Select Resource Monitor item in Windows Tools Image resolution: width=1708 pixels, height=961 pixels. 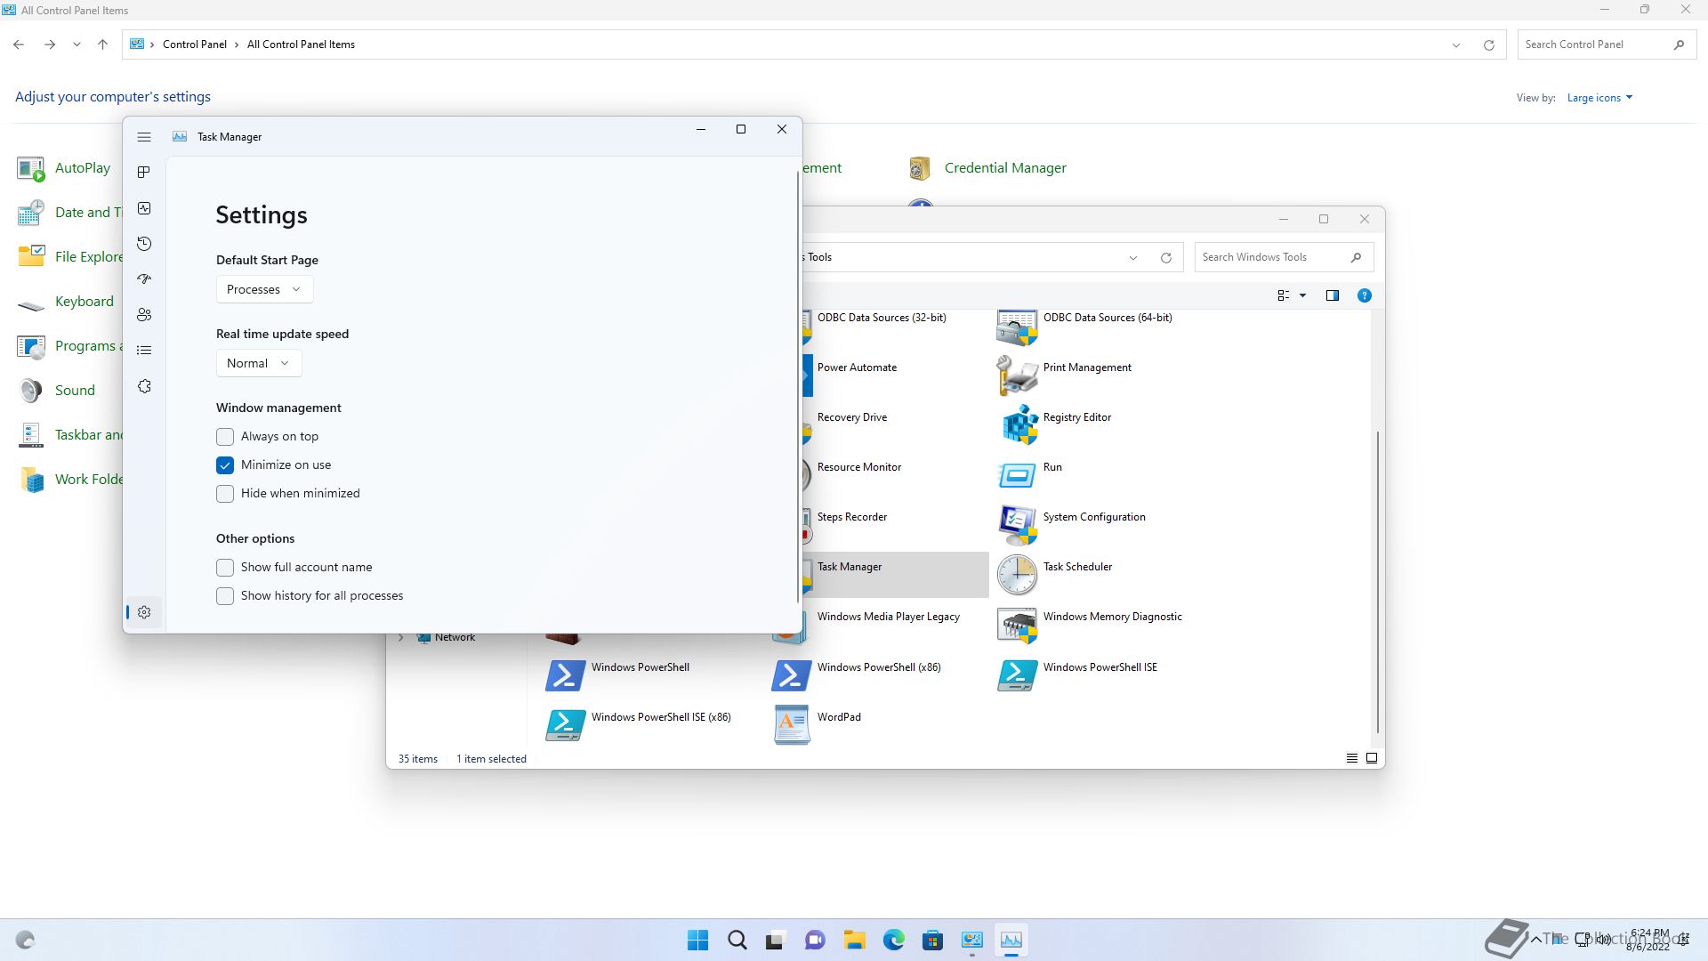pos(858,467)
